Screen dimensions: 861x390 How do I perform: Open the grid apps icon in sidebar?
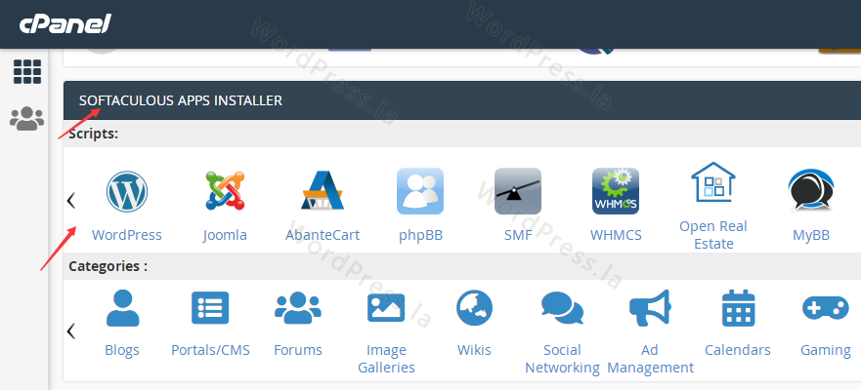click(26, 71)
